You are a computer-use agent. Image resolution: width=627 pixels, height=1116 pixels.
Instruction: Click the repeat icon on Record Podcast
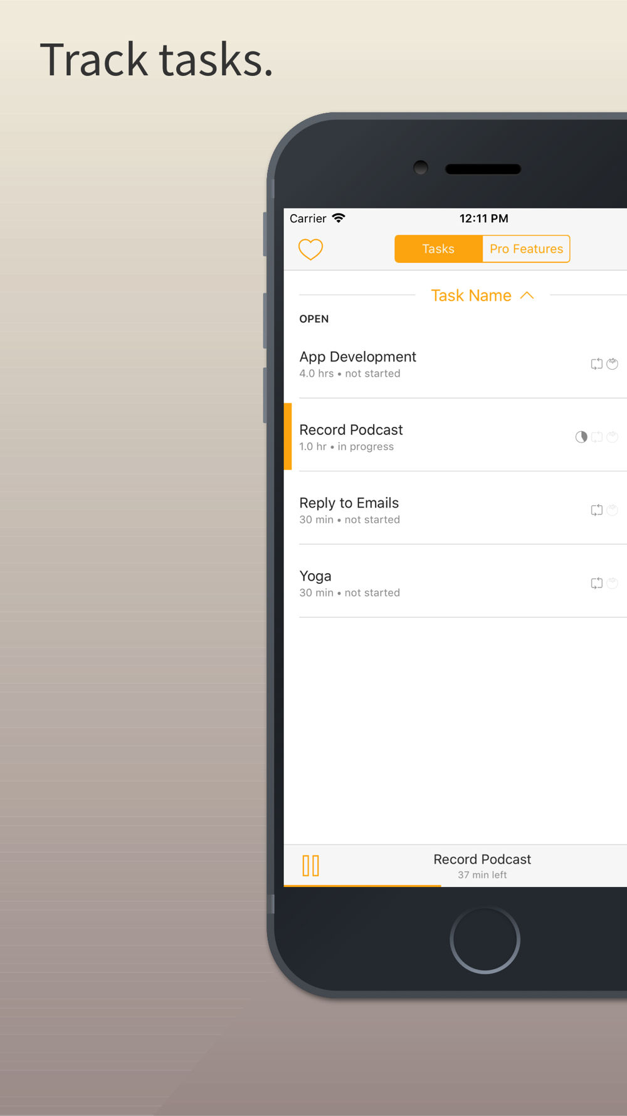coord(597,437)
